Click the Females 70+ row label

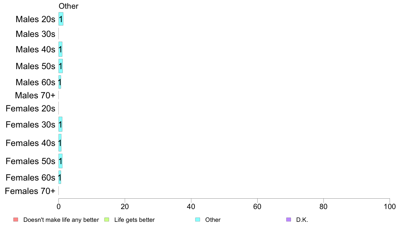pos(30,191)
